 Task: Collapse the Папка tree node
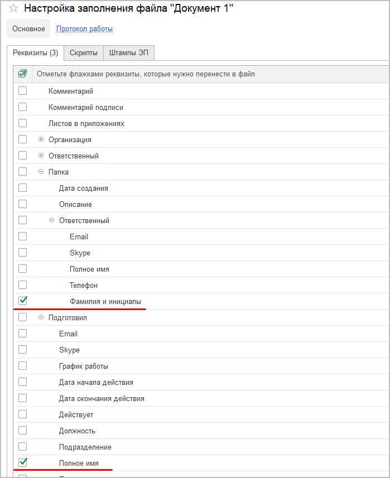coord(41,172)
